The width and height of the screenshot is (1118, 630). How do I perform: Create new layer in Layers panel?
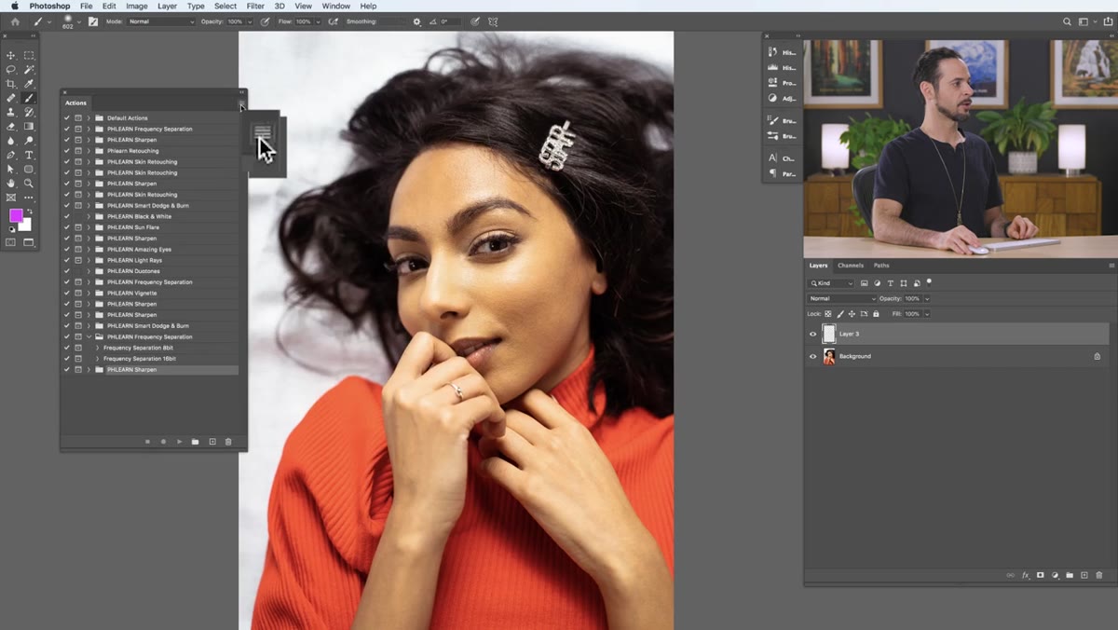pyautogui.click(x=1084, y=576)
